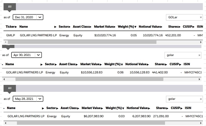Screen dimensions: 206x126
Task: Select the 271,091.00 shares cell
Action: (x=161, y=116)
